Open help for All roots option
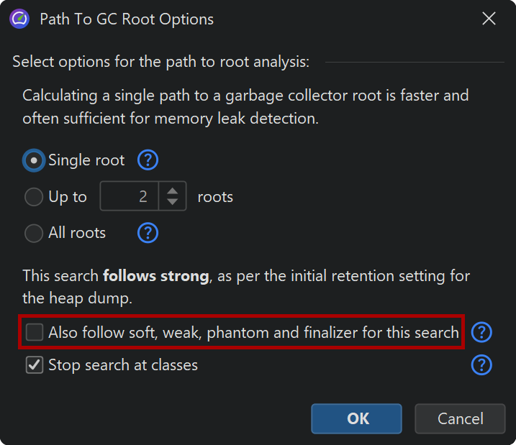The height and width of the screenshot is (445, 516). tap(148, 232)
